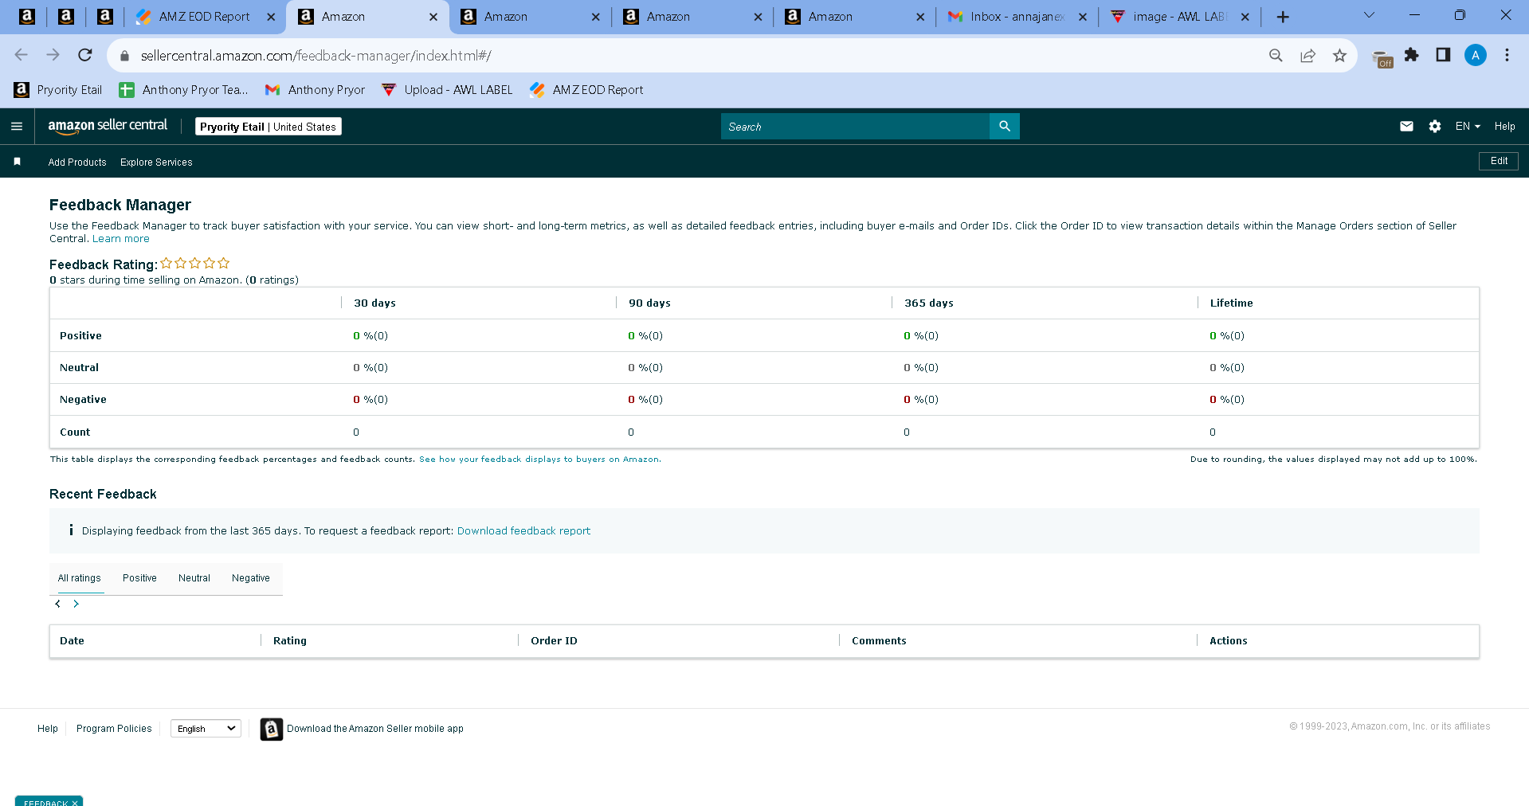Screen dimensions: 1529x806
Task: Switch to the Inbox - annajane tab
Action: tap(1017, 17)
